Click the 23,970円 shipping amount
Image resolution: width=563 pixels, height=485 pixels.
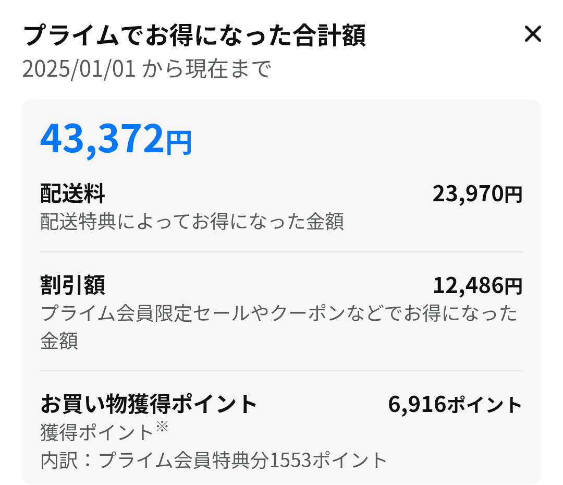pos(477,193)
